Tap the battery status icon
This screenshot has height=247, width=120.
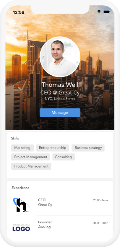point(107,12)
